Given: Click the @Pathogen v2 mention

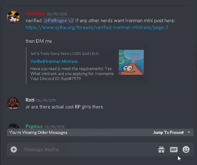Looking at the screenshot, I should pos(59,21).
